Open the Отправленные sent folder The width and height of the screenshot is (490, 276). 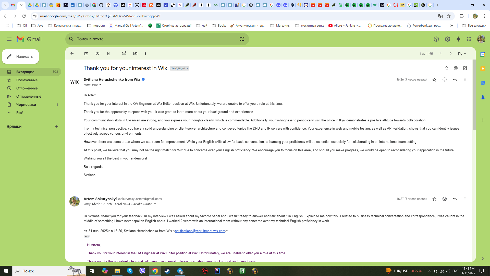click(x=31, y=96)
